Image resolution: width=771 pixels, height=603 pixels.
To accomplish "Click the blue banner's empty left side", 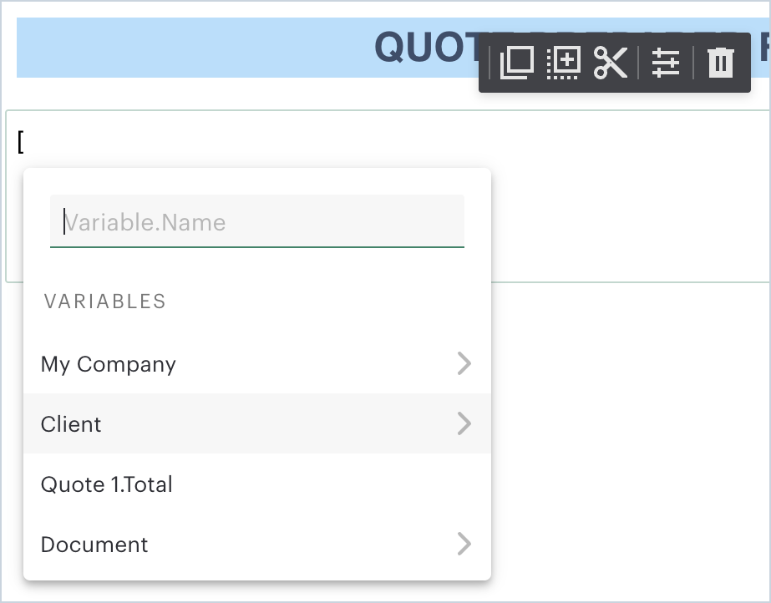I will click(167, 48).
